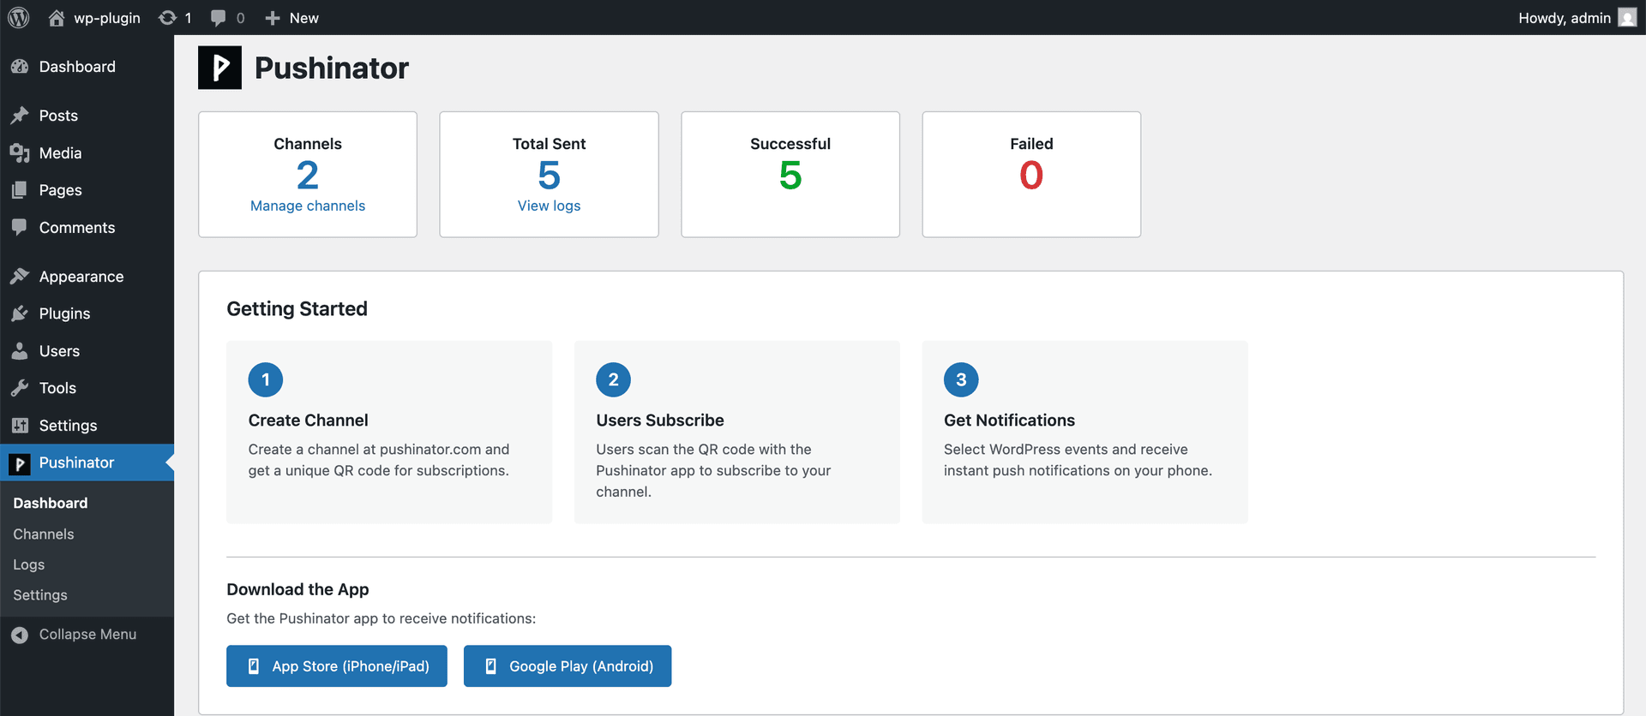Viewport: 1646px width, 716px height.
Task: Select the Pushinator menu item
Action: (87, 462)
